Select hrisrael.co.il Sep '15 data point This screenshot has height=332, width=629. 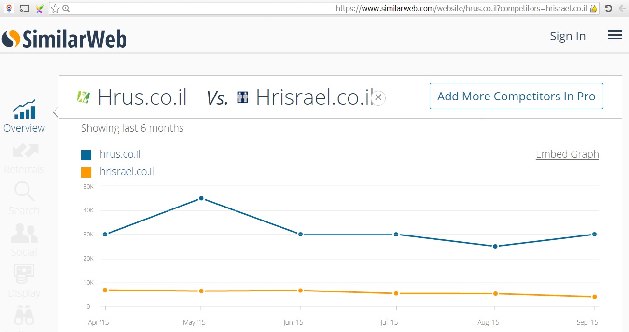594,297
